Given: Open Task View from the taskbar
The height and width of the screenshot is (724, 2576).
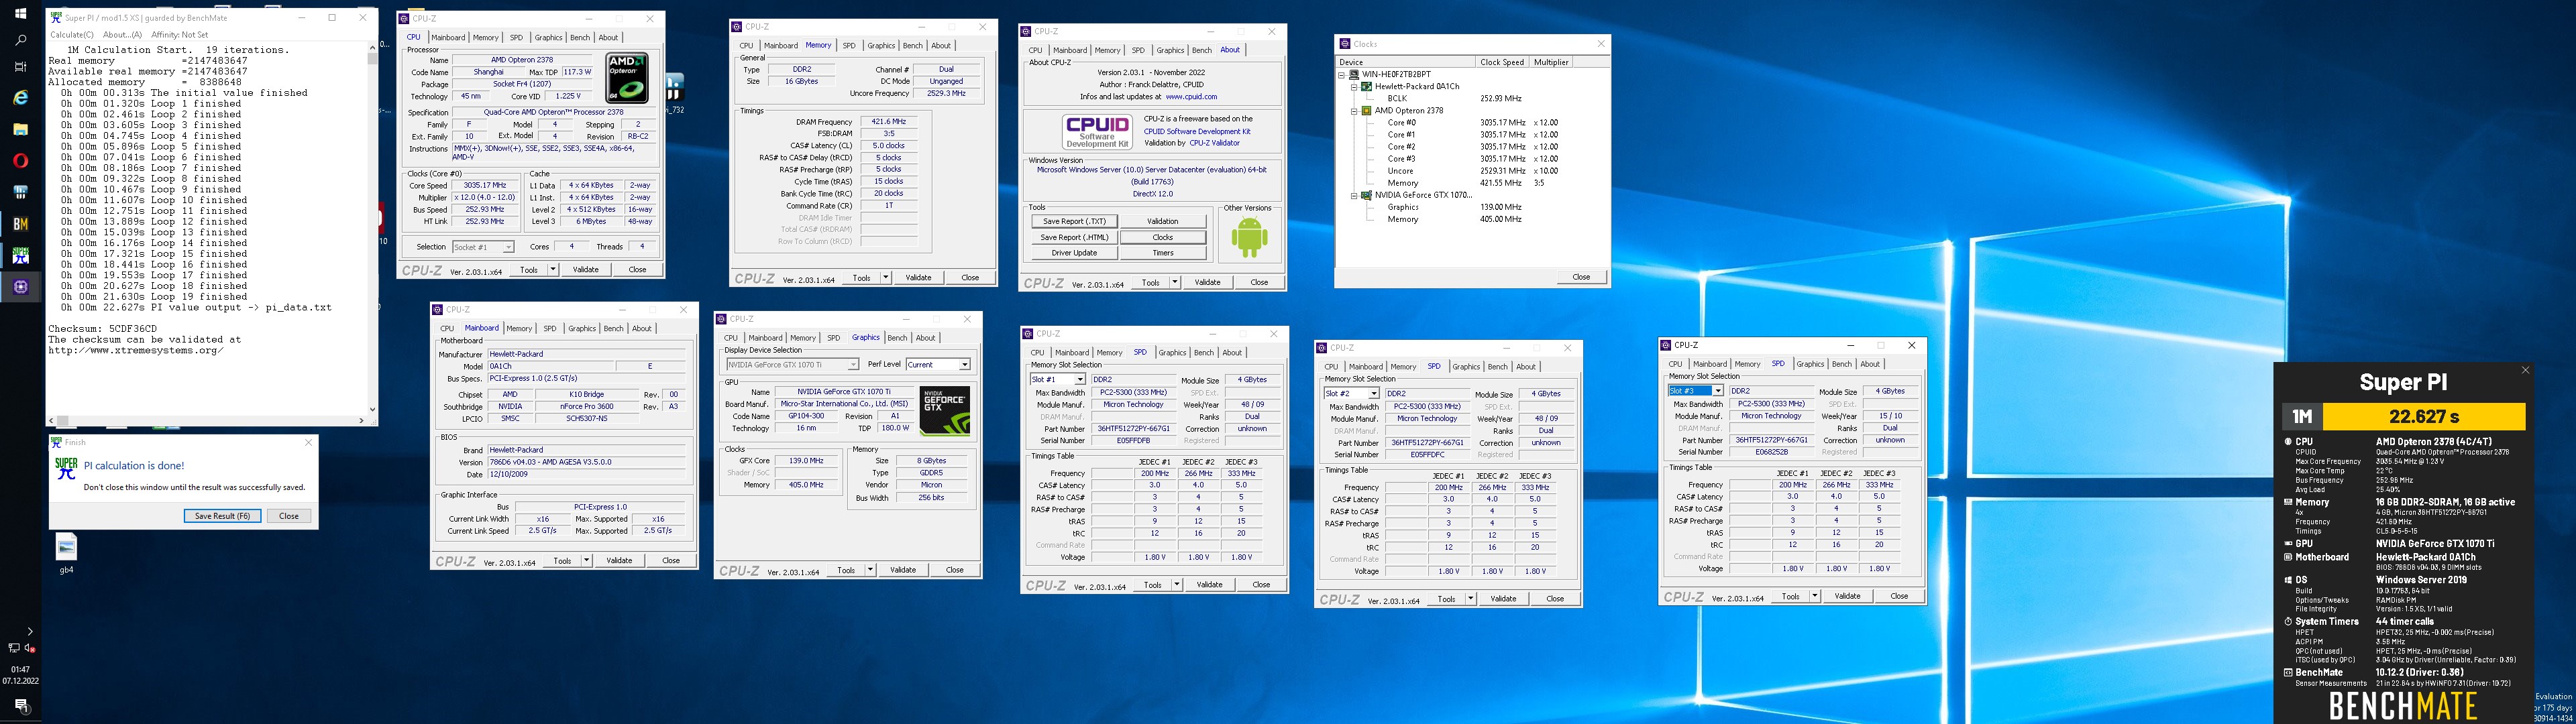Looking at the screenshot, I should click(x=20, y=67).
